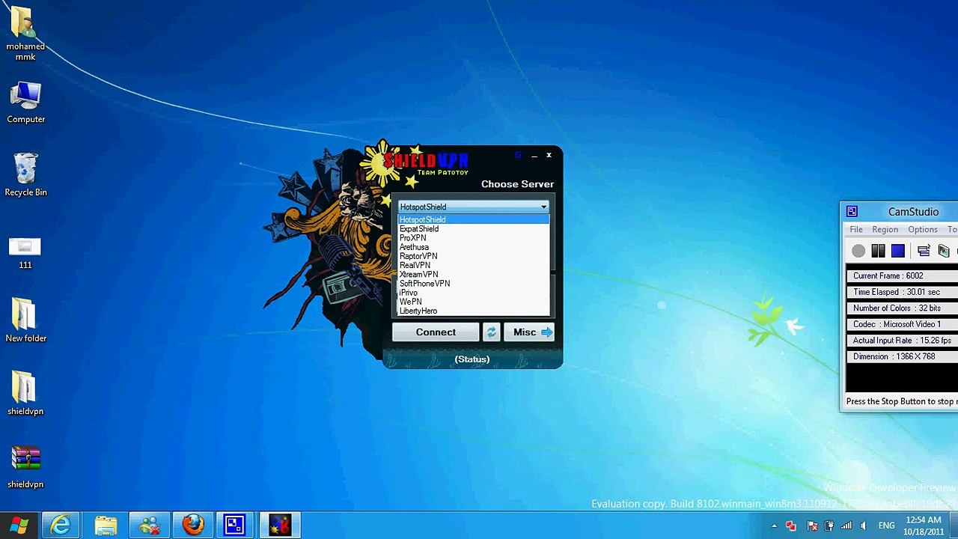Click the small blue G icon in ShieldVPN

[x=517, y=155]
